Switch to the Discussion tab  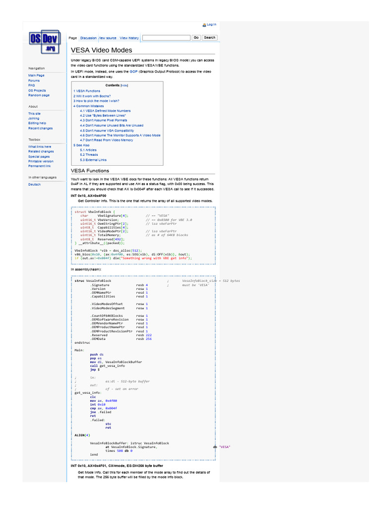[x=88, y=38]
